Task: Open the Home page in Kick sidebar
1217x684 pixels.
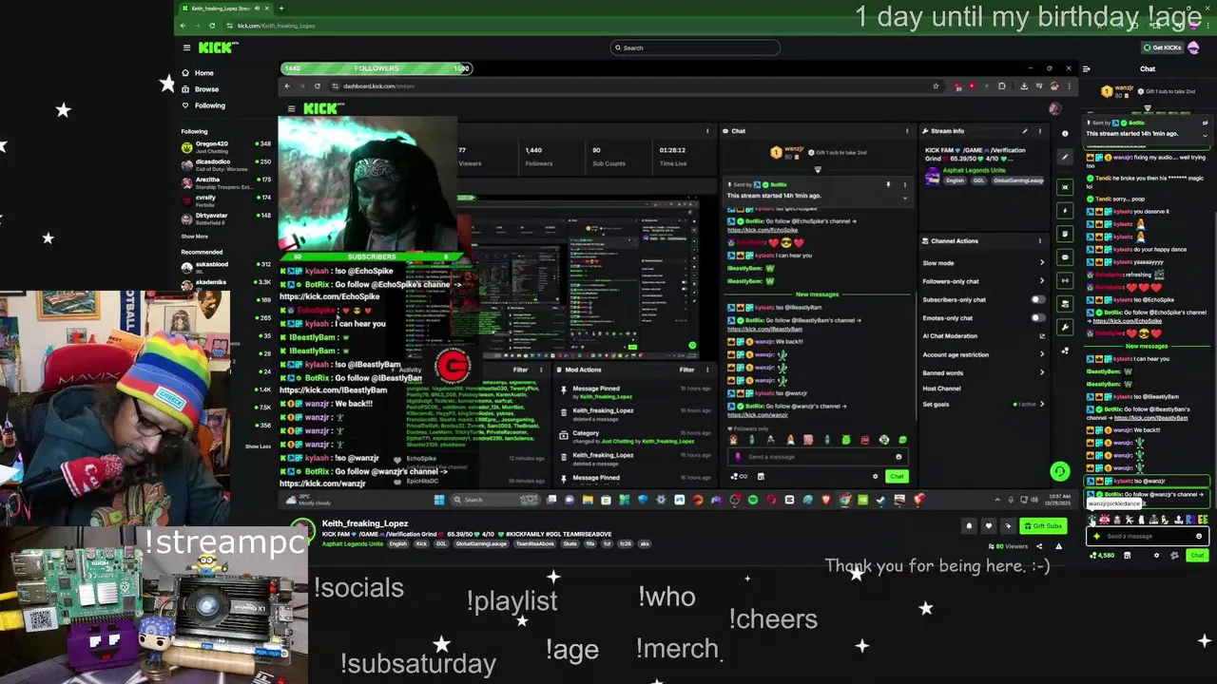Action: pos(198,73)
